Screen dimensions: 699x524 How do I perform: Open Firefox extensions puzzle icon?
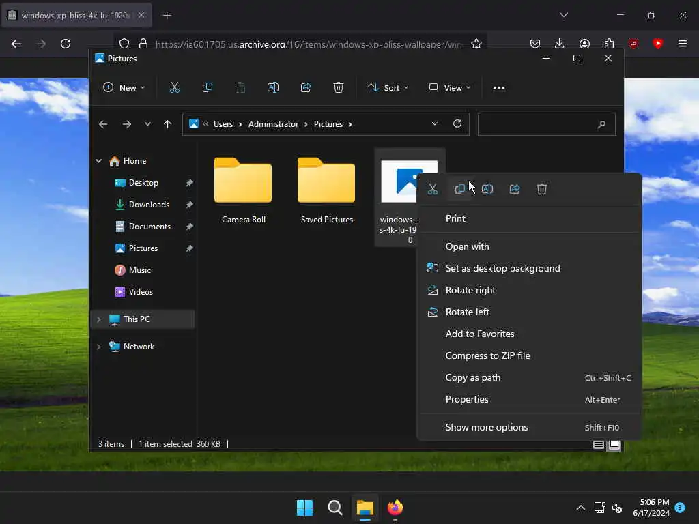[x=609, y=44]
